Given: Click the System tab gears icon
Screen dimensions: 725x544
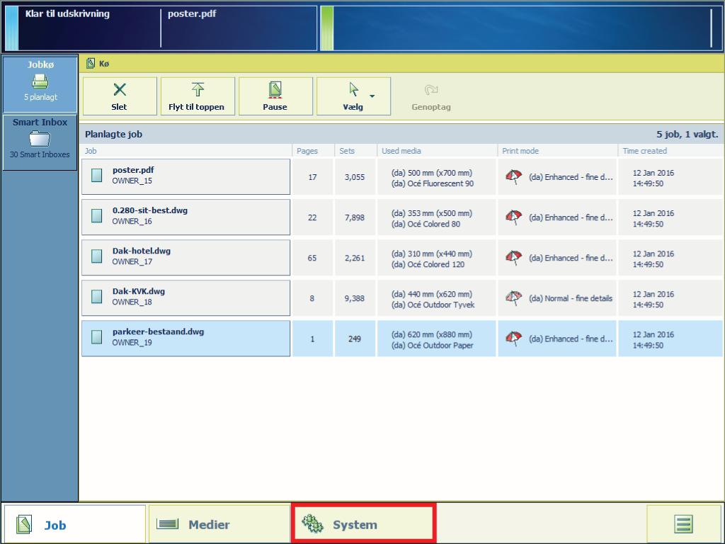Looking at the screenshot, I should pyautogui.click(x=312, y=524).
